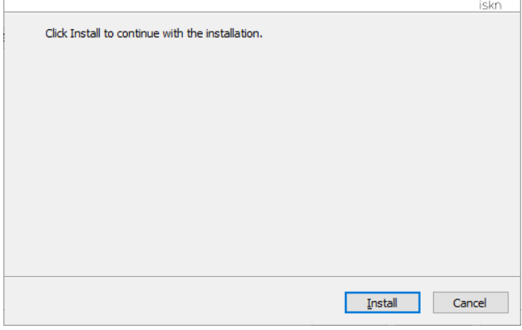Click the word "installation" in the message
522x330 pixels.
click(234, 33)
